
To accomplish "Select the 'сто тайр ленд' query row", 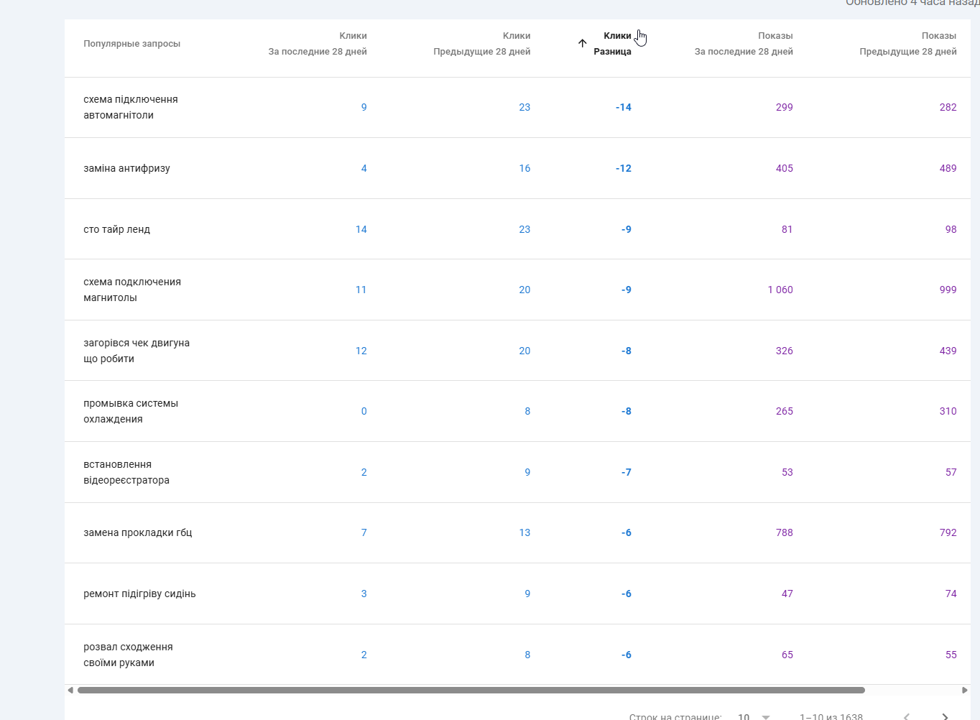I will [x=116, y=229].
